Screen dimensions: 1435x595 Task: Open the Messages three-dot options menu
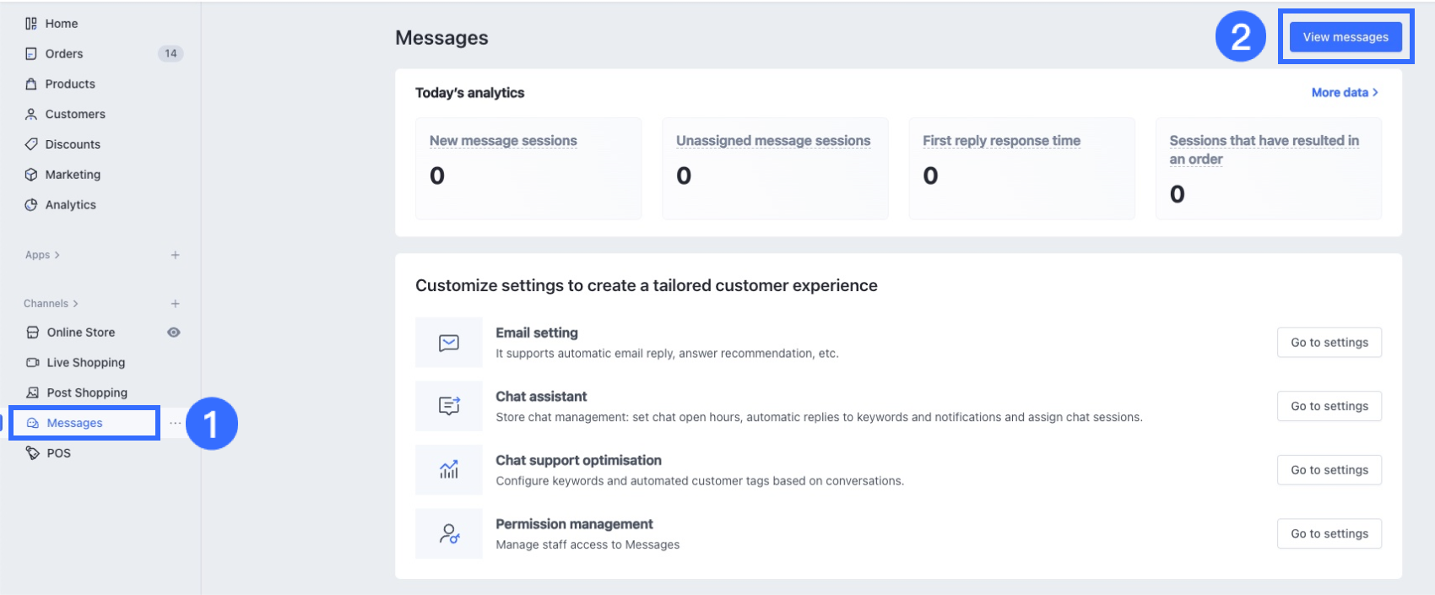pos(175,423)
